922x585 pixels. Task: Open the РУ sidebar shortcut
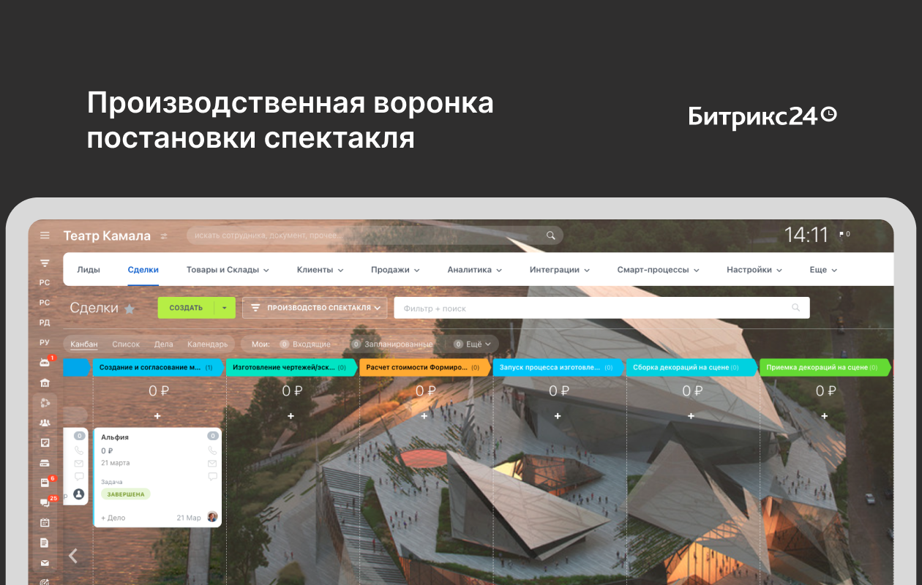[45, 342]
